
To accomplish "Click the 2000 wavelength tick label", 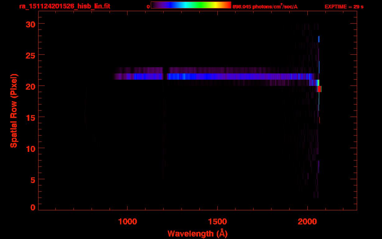I will point(307,222).
